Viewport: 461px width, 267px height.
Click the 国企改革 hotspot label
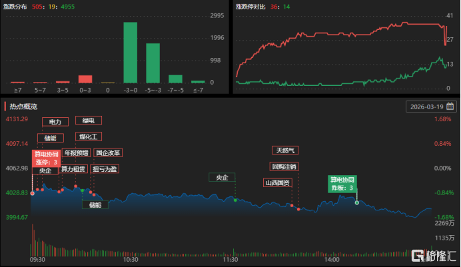(x=108, y=153)
